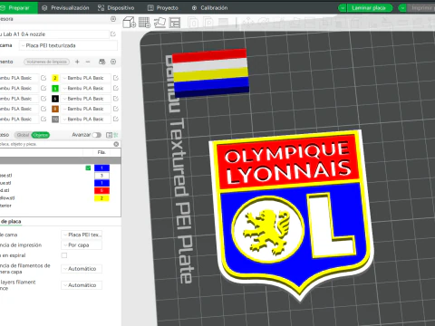Open the Lab A1 0.4 nozzle printer dropdown
Image resolution: width=435 pixels, height=326 pixels.
54,34
